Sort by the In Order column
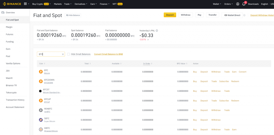The width and height of the screenshot is (274, 135). (148, 63)
